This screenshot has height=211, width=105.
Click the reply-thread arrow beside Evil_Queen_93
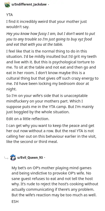point(6,158)
